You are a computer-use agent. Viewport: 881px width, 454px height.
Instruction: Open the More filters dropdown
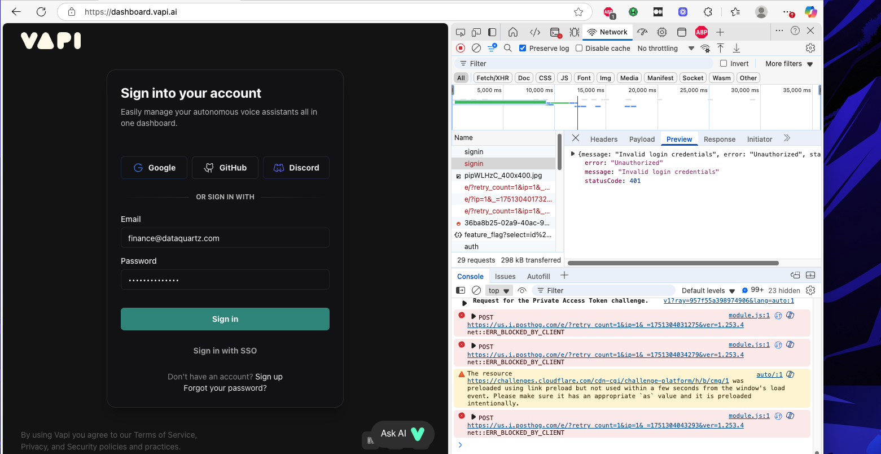(x=784, y=63)
